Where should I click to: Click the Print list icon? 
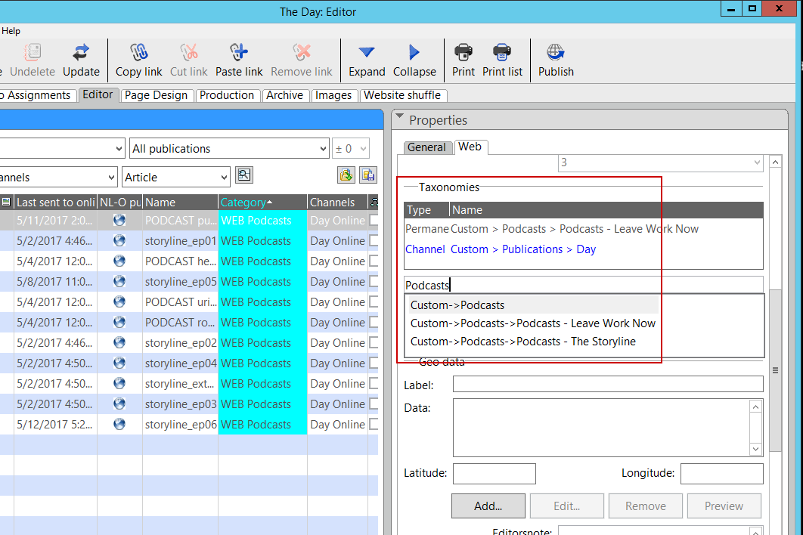[x=502, y=52]
